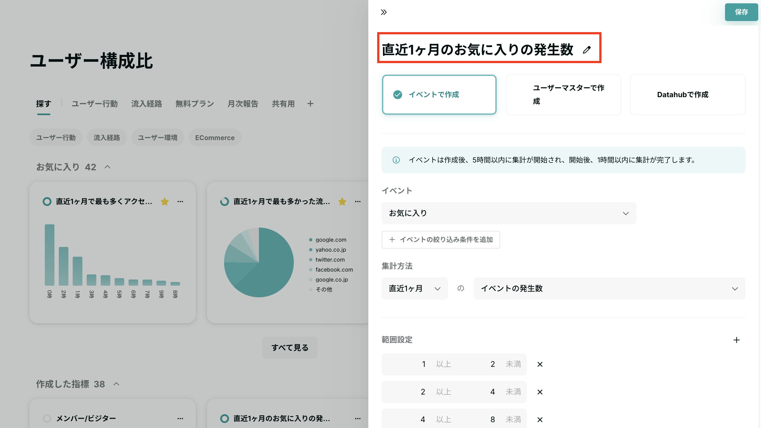Switch to 探す tab
The width and height of the screenshot is (761, 428).
point(44,104)
